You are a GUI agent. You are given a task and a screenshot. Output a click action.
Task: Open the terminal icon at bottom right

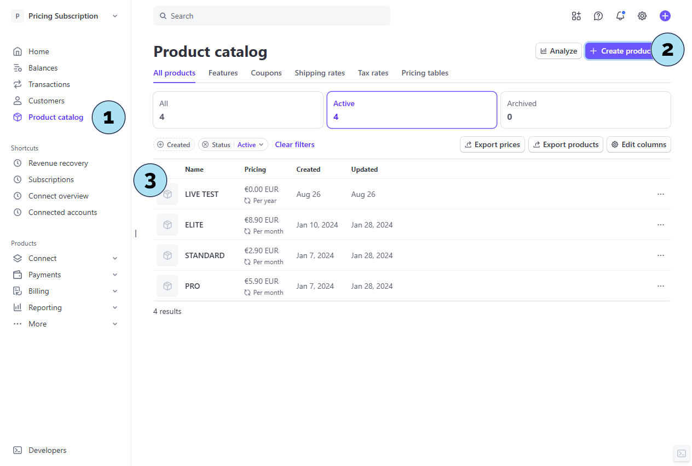pyautogui.click(x=682, y=453)
